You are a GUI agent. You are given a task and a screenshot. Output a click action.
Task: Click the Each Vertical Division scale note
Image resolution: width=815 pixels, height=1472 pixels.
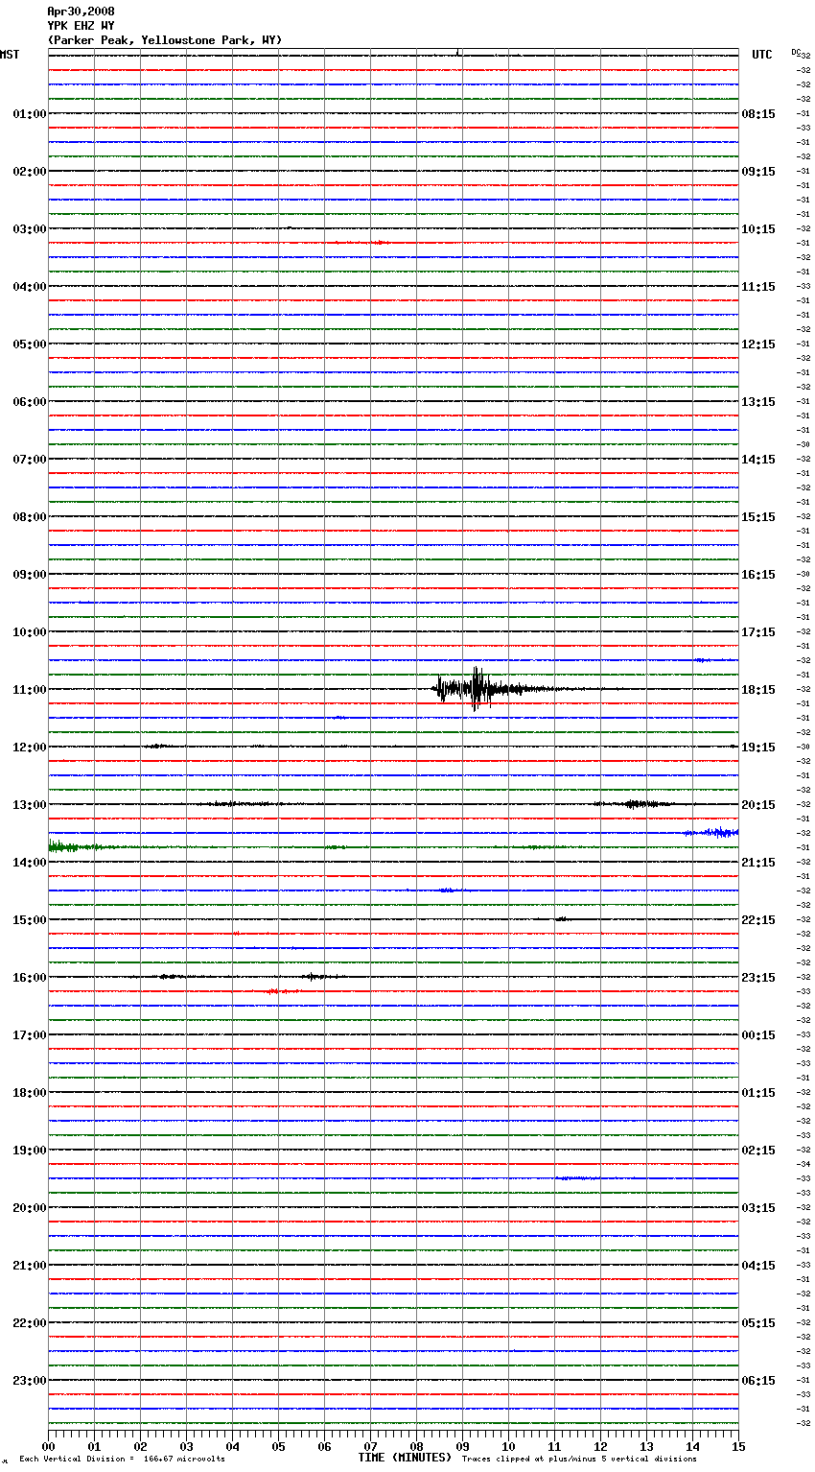[122, 1459]
